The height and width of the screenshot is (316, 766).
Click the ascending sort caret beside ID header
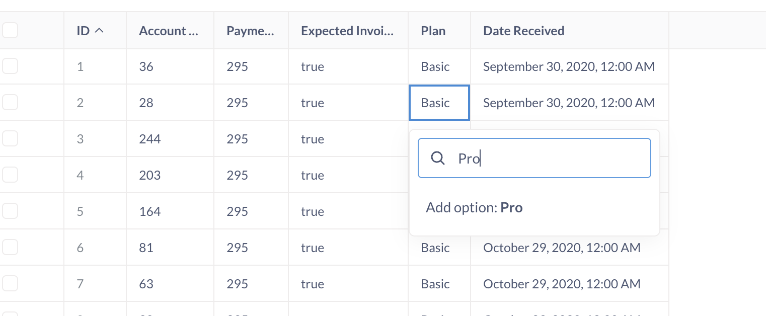(99, 30)
